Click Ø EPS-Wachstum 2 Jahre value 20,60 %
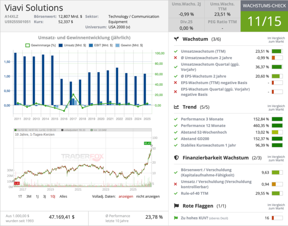The image size is (288, 226). pyautogui.click(x=262, y=76)
